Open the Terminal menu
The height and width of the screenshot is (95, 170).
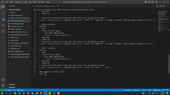coord(41,2)
